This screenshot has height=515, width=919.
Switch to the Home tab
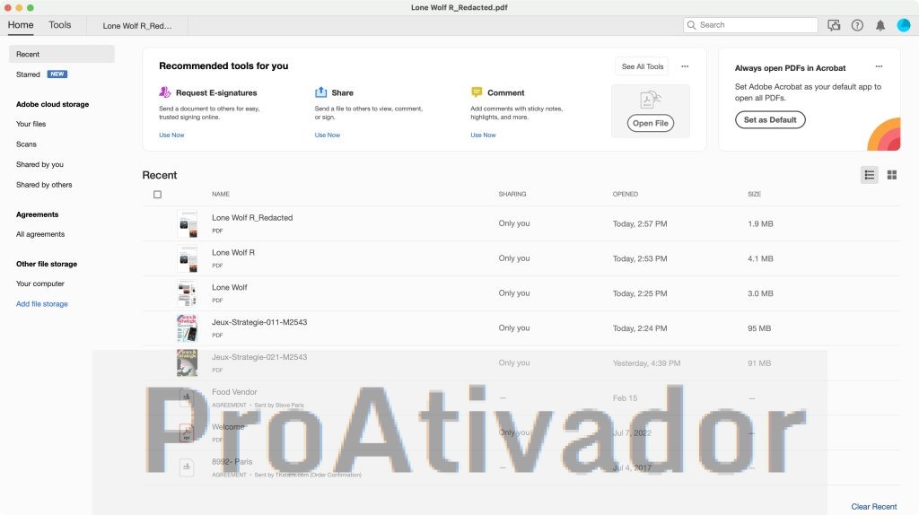pyautogui.click(x=21, y=25)
